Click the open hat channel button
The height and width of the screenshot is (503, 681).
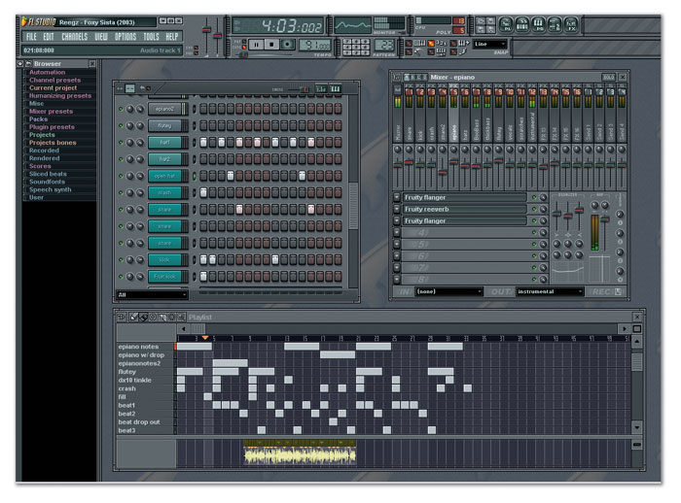pyautogui.click(x=165, y=176)
